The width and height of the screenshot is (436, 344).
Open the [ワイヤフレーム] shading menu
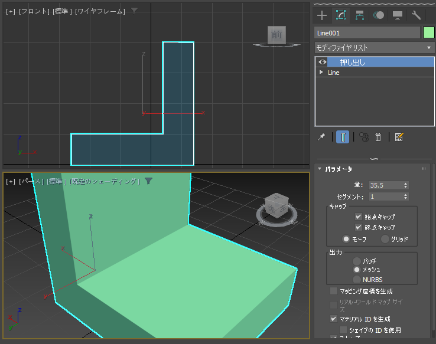point(100,11)
